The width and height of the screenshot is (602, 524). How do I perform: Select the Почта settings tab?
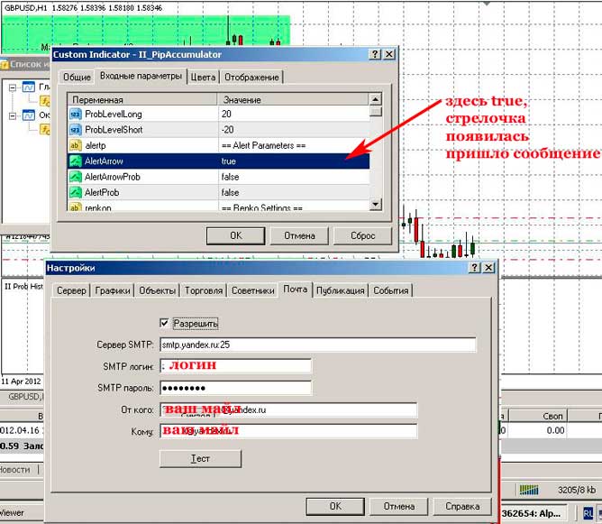pyautogui.click(x=296, y=289)
